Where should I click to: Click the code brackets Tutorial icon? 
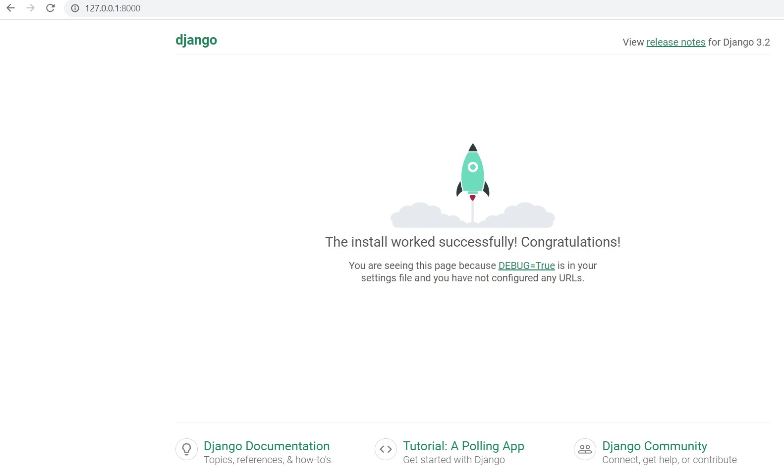tap(386, 449)
